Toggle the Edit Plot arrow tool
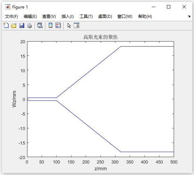Viewport: 194px width, 175px height. 69,26
